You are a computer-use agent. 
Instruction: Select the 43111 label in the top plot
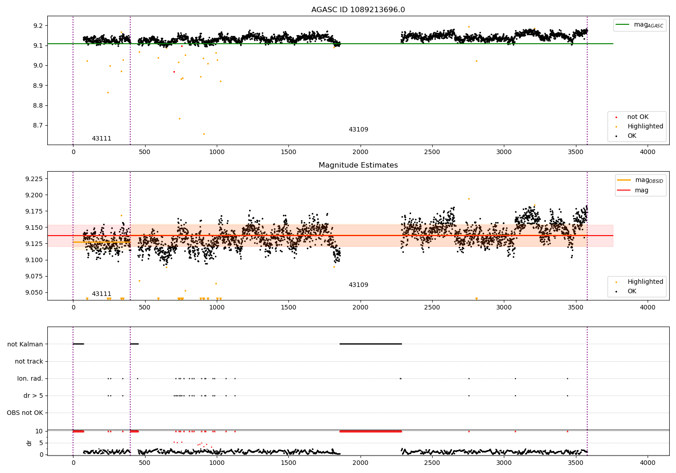(x=101, y=139)
